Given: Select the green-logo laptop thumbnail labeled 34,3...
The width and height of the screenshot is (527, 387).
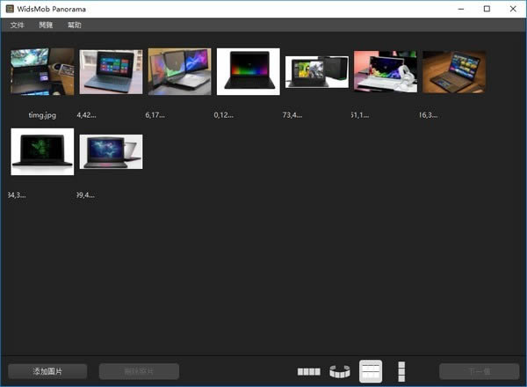Looking at the screenshot, I should 42,151.
